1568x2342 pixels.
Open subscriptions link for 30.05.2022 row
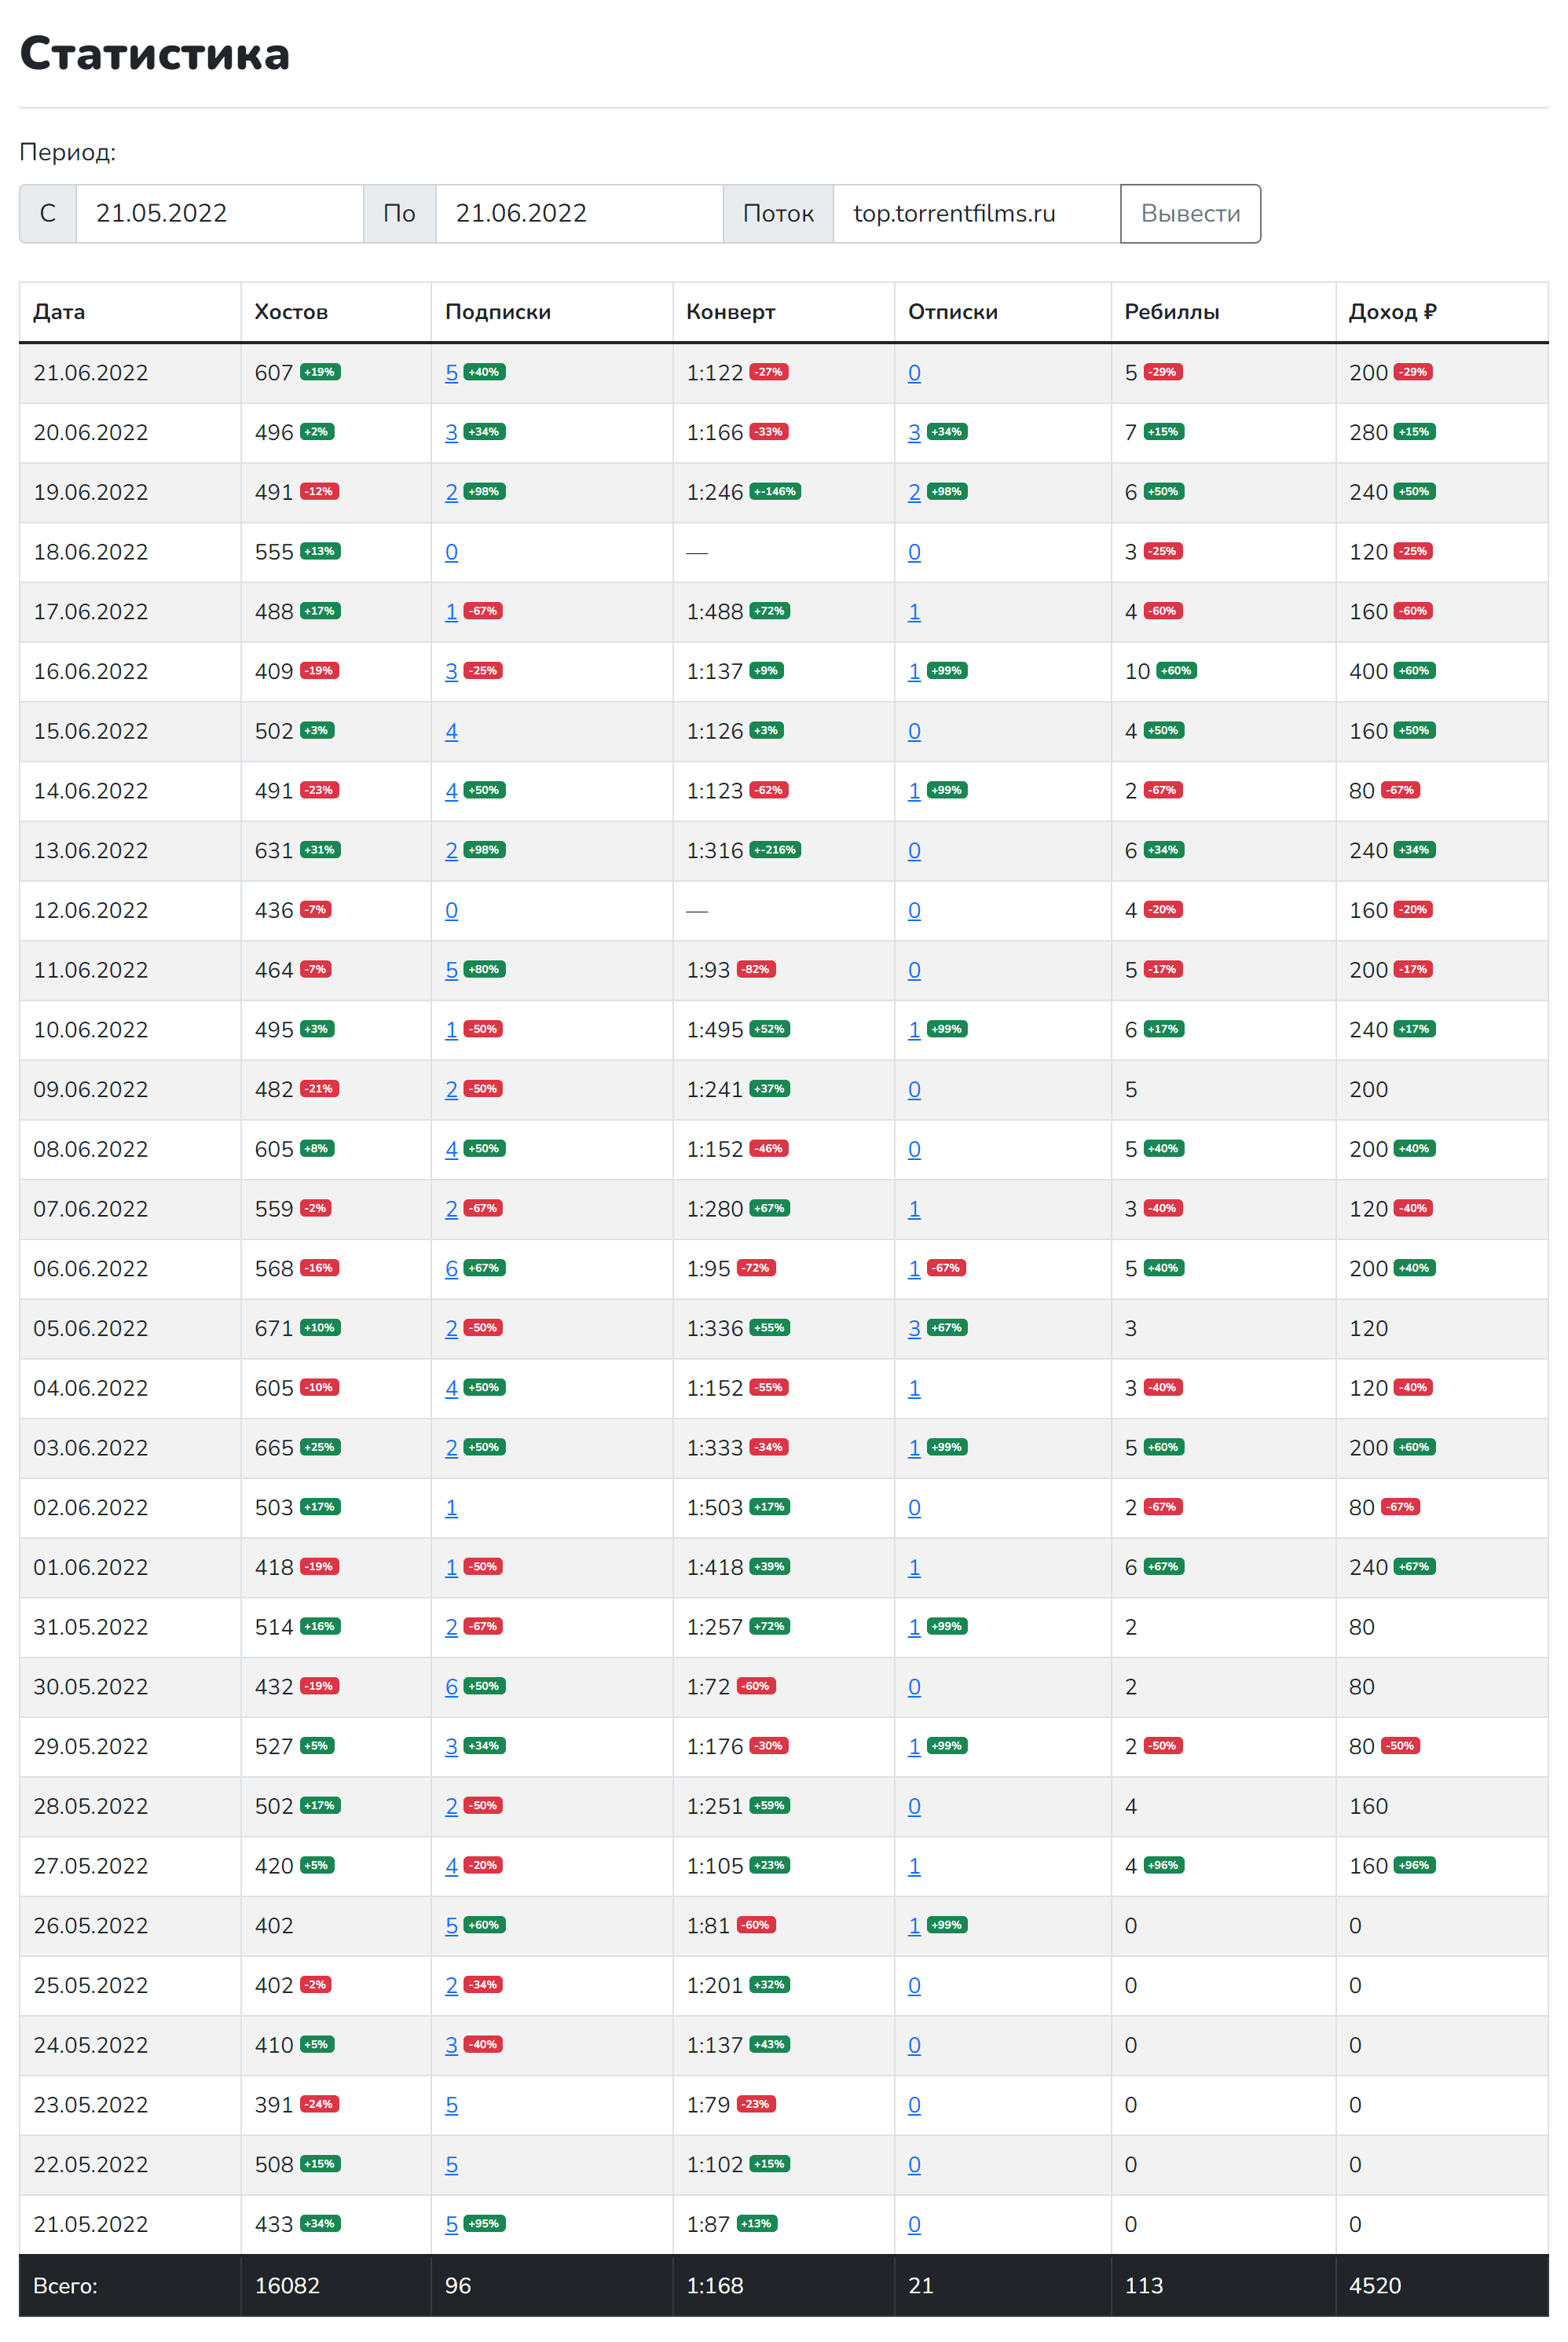(451, 1687)
